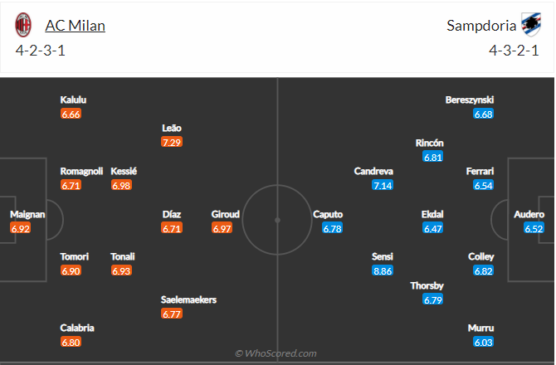
Task: Click Caputo's 6.78 rating badge
Action: [x=332, y=228]
